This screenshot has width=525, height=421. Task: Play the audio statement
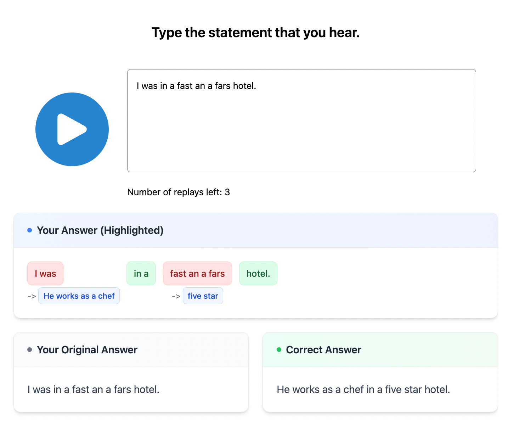click(72, 129)
